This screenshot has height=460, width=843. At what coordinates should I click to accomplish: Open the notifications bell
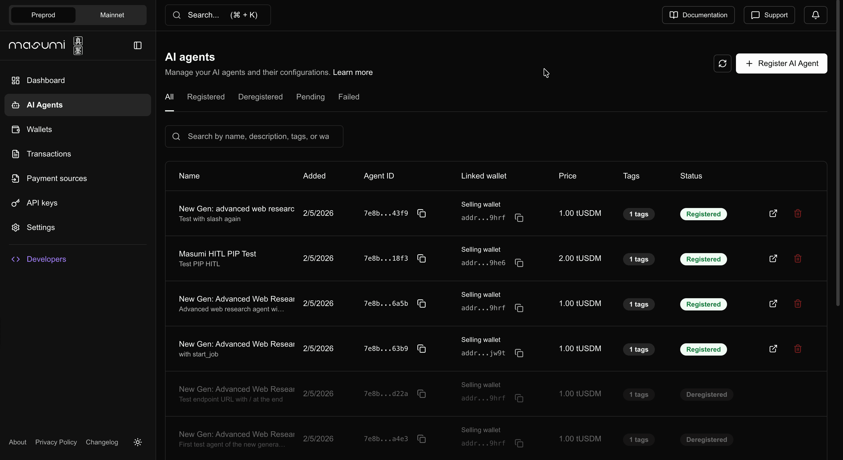point(815,15)
